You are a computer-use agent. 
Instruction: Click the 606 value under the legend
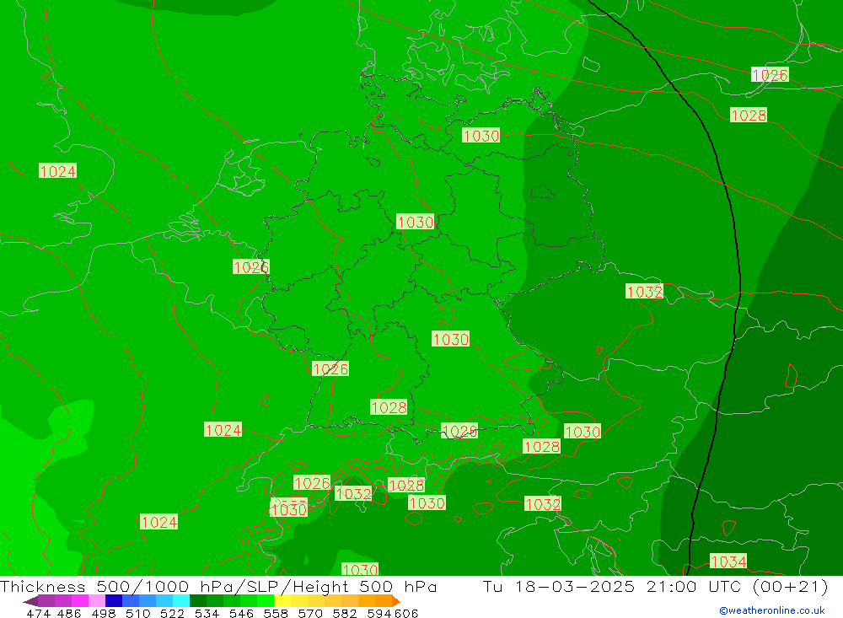pos(406,613)
